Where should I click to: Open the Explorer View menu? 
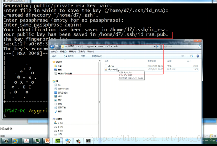coord(72,52)
